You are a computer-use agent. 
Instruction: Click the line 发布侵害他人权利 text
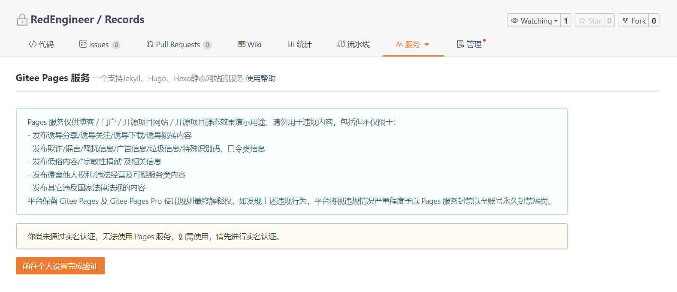pyautogui.click(x=106, y=175)
